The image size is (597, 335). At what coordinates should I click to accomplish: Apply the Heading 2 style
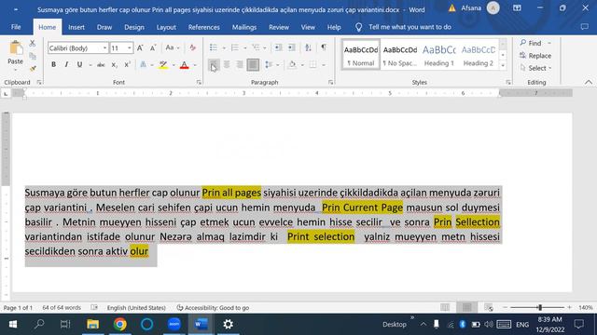click(x=478, y=55)
